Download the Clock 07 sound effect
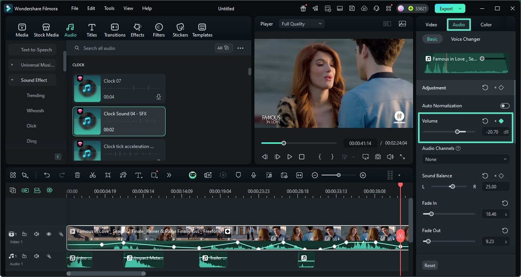The height and width of the screenshot is (277, 521). pyautogui.click(x=159, y=97)
